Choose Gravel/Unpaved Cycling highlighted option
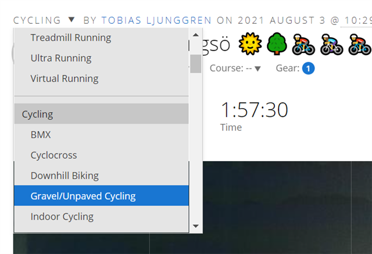This screenshot has width=372, height=254. (x=102, y=196)
